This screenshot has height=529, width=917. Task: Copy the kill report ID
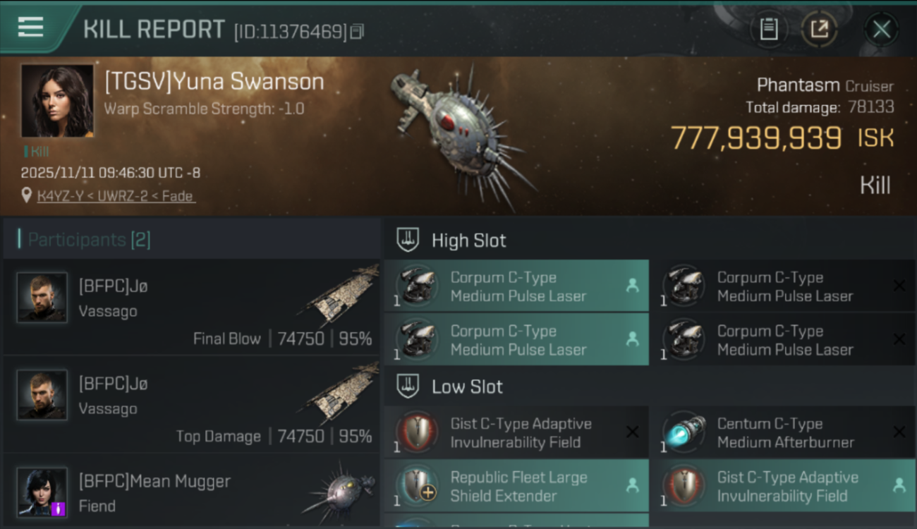(x=357, y=31)
